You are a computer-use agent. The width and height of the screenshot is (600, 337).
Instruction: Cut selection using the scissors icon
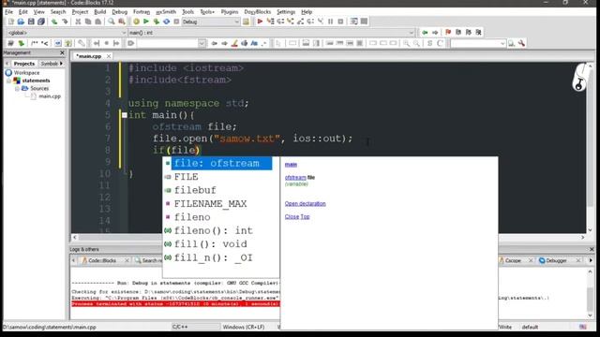click(78, 22)
